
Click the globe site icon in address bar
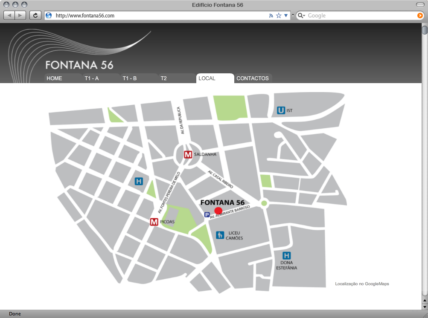coord(49,15)
